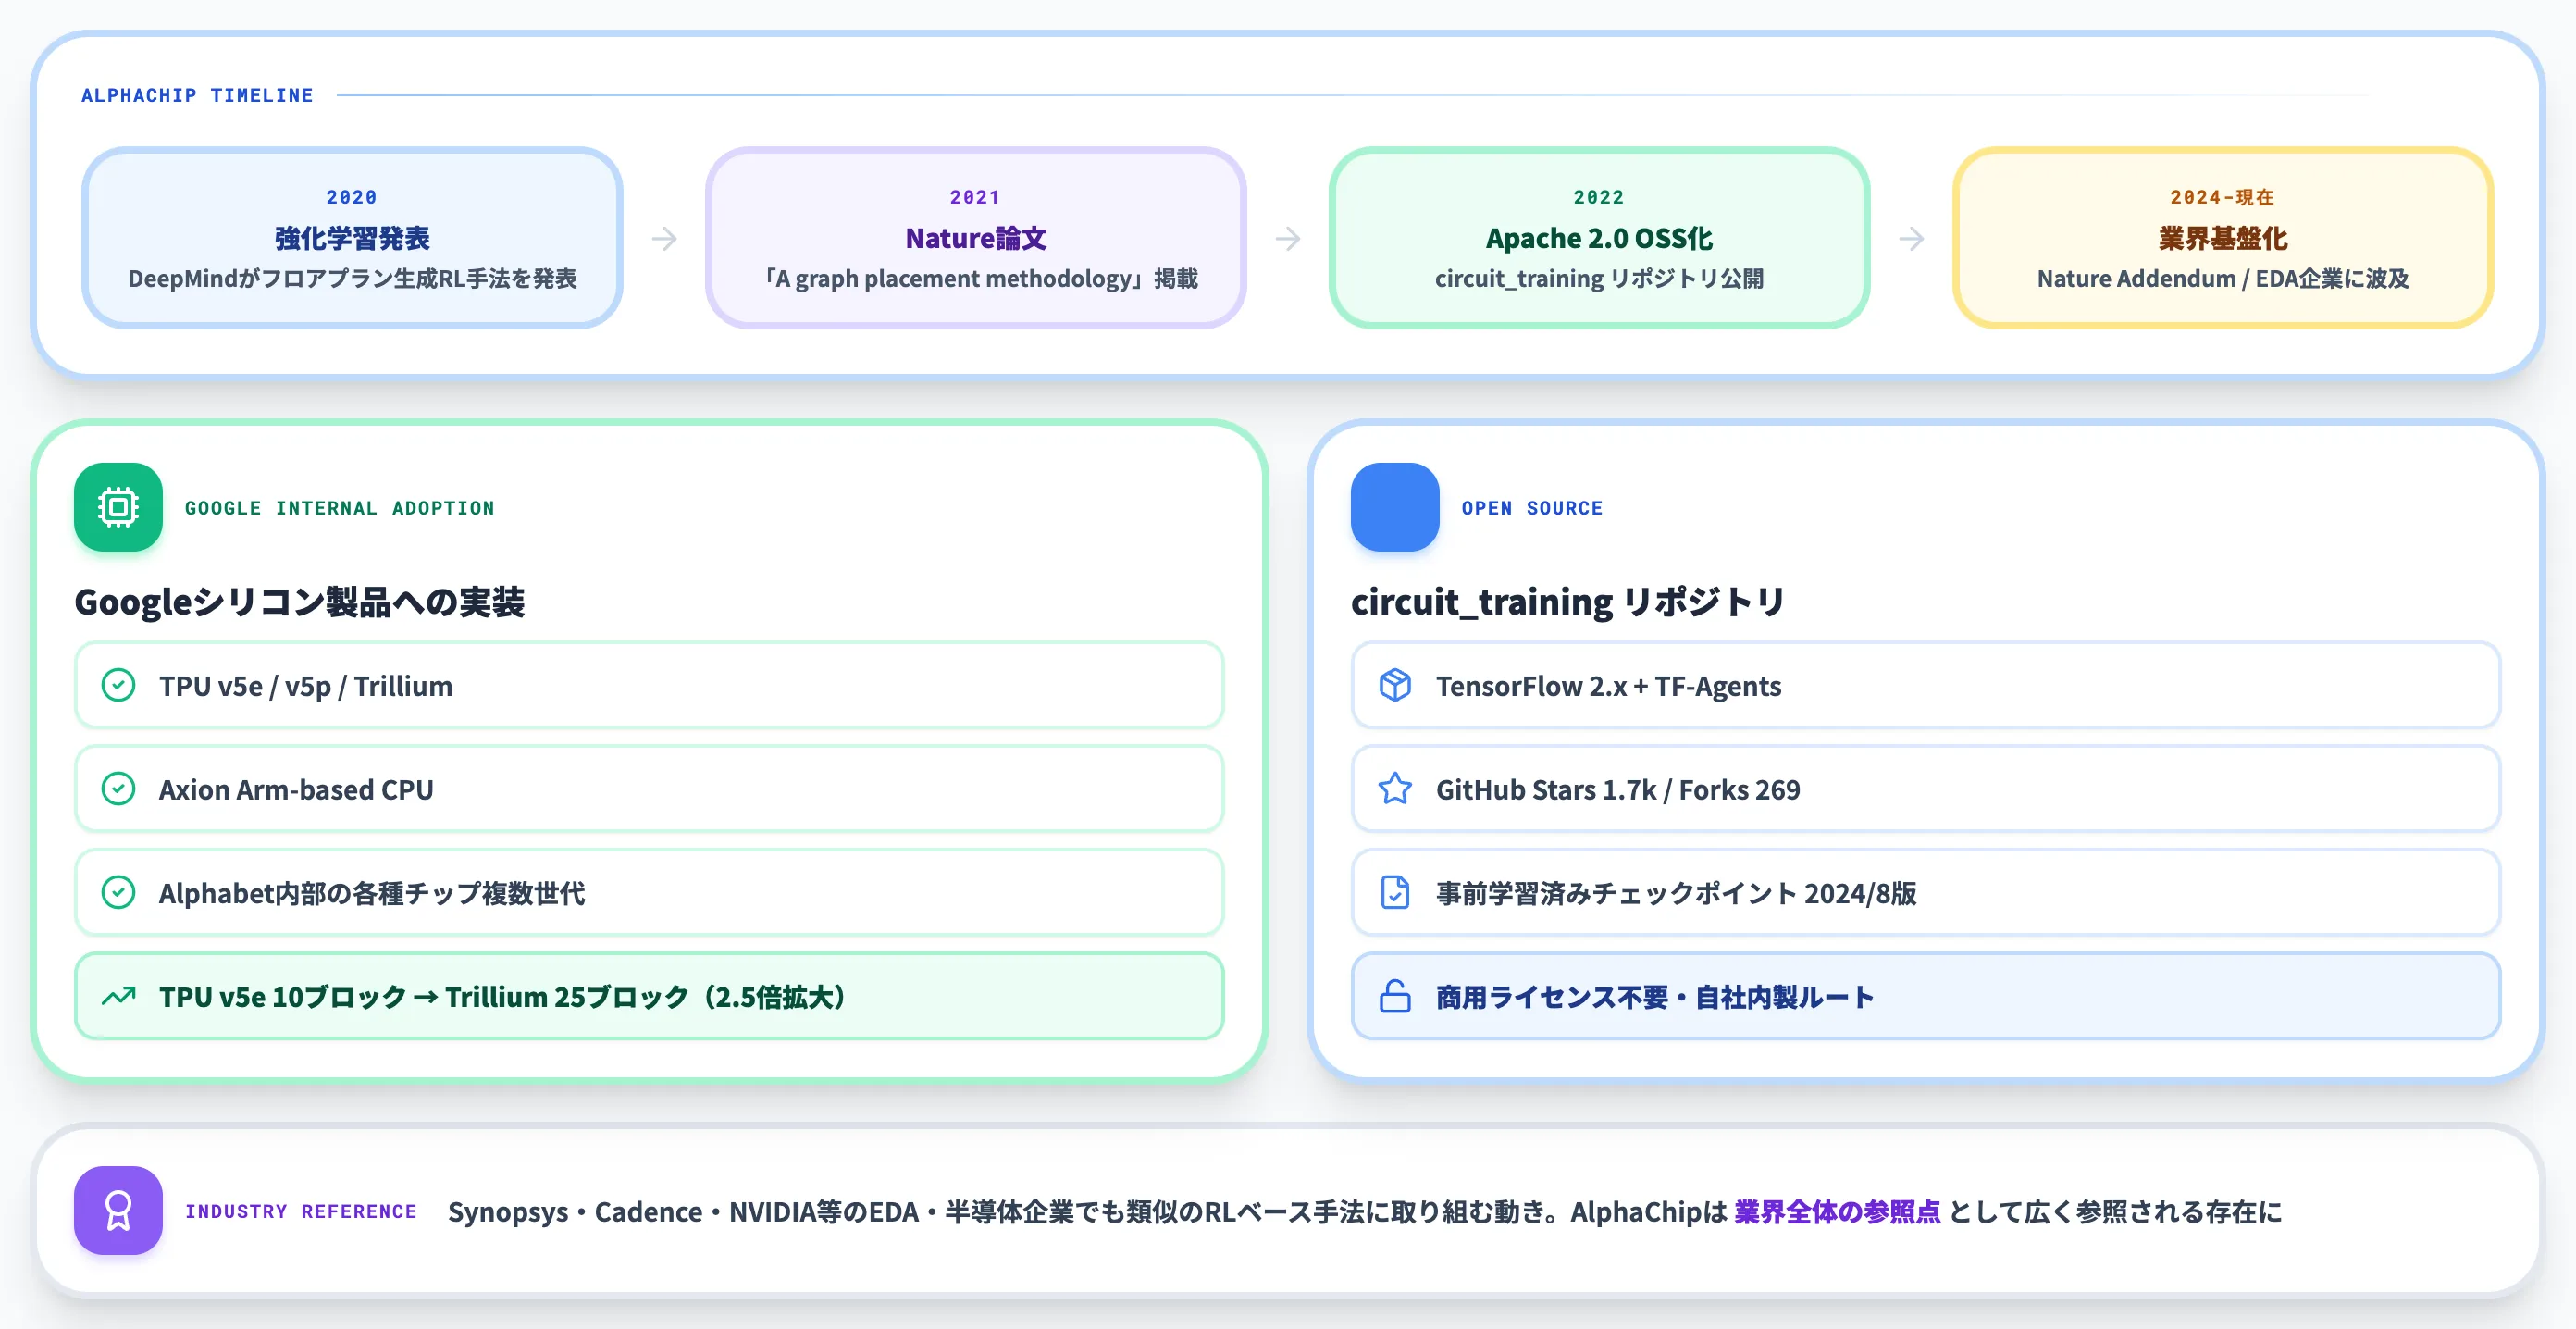Click the check circle beside Axion Arm-based CPU
The height and width of the screenshot is (1329, 2576).
tap(118, 789)
